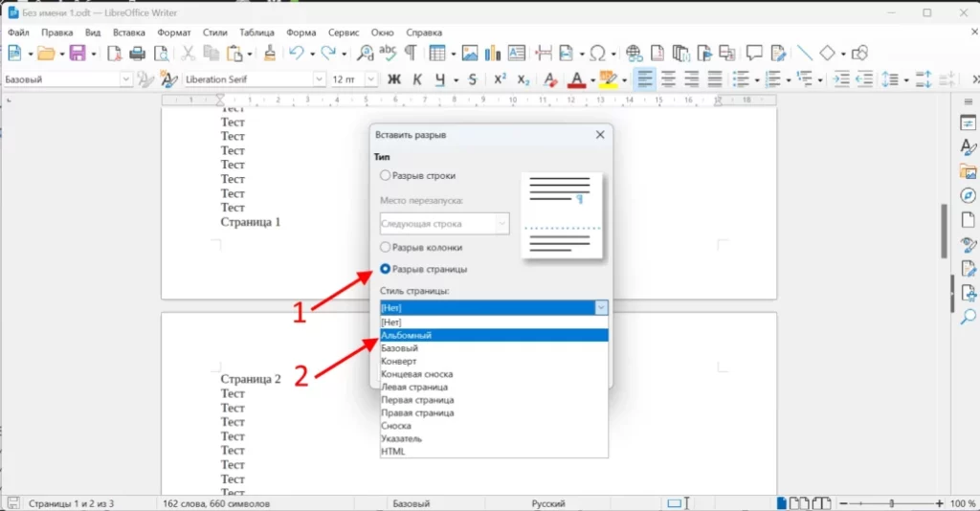980x511 pixels.
Task: Open the Формат menu
Action: (x=174, y=33)
